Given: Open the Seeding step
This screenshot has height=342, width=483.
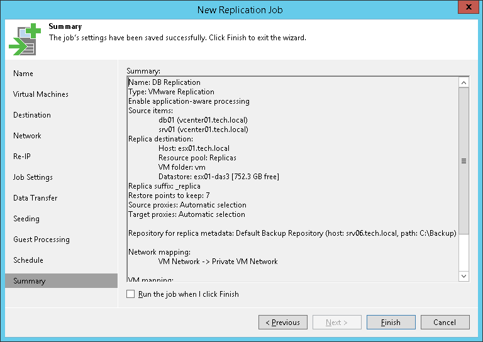Looking at the screenshot, I should click(26, 219).
